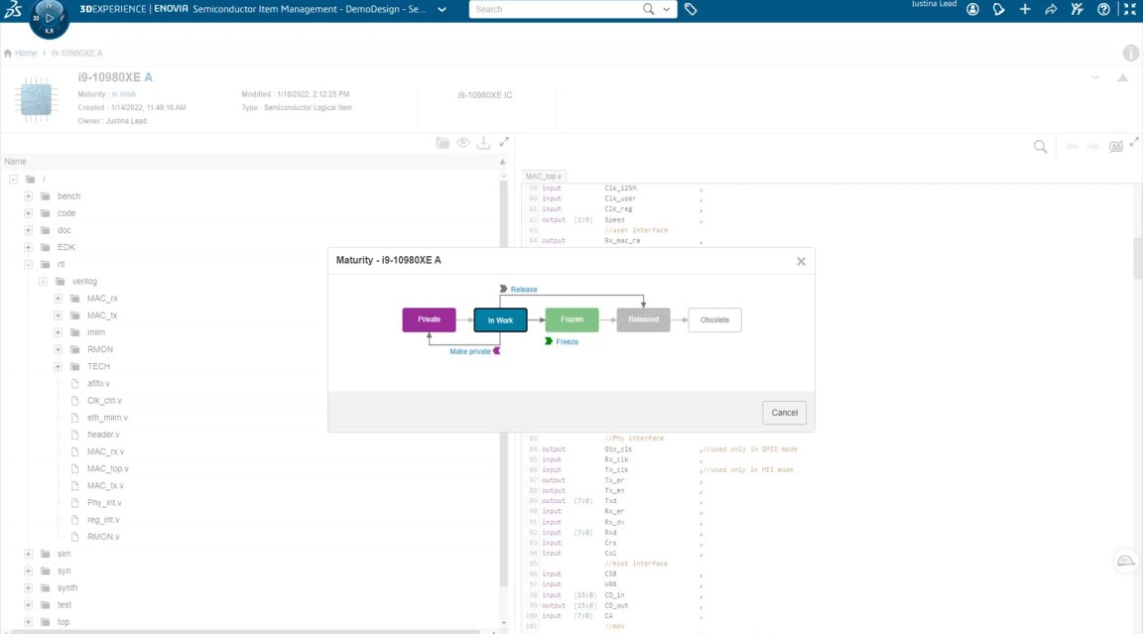Viewport: 1143px width, 634px height.
Task: Open the Help question mark icon
Action: (x=1103, y=9)
